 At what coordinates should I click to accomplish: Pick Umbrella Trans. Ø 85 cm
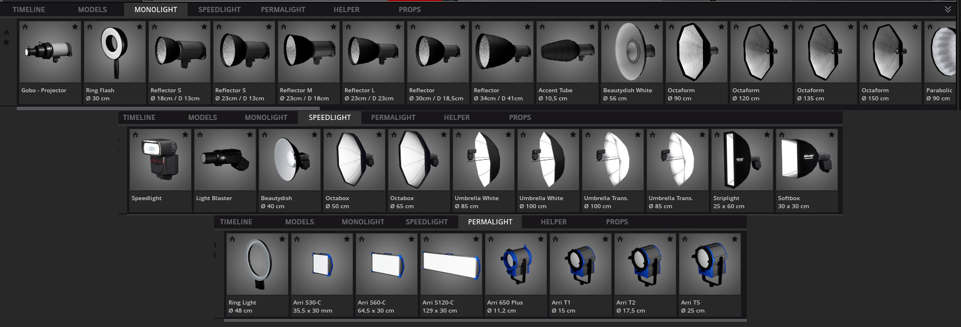point(678,170)
